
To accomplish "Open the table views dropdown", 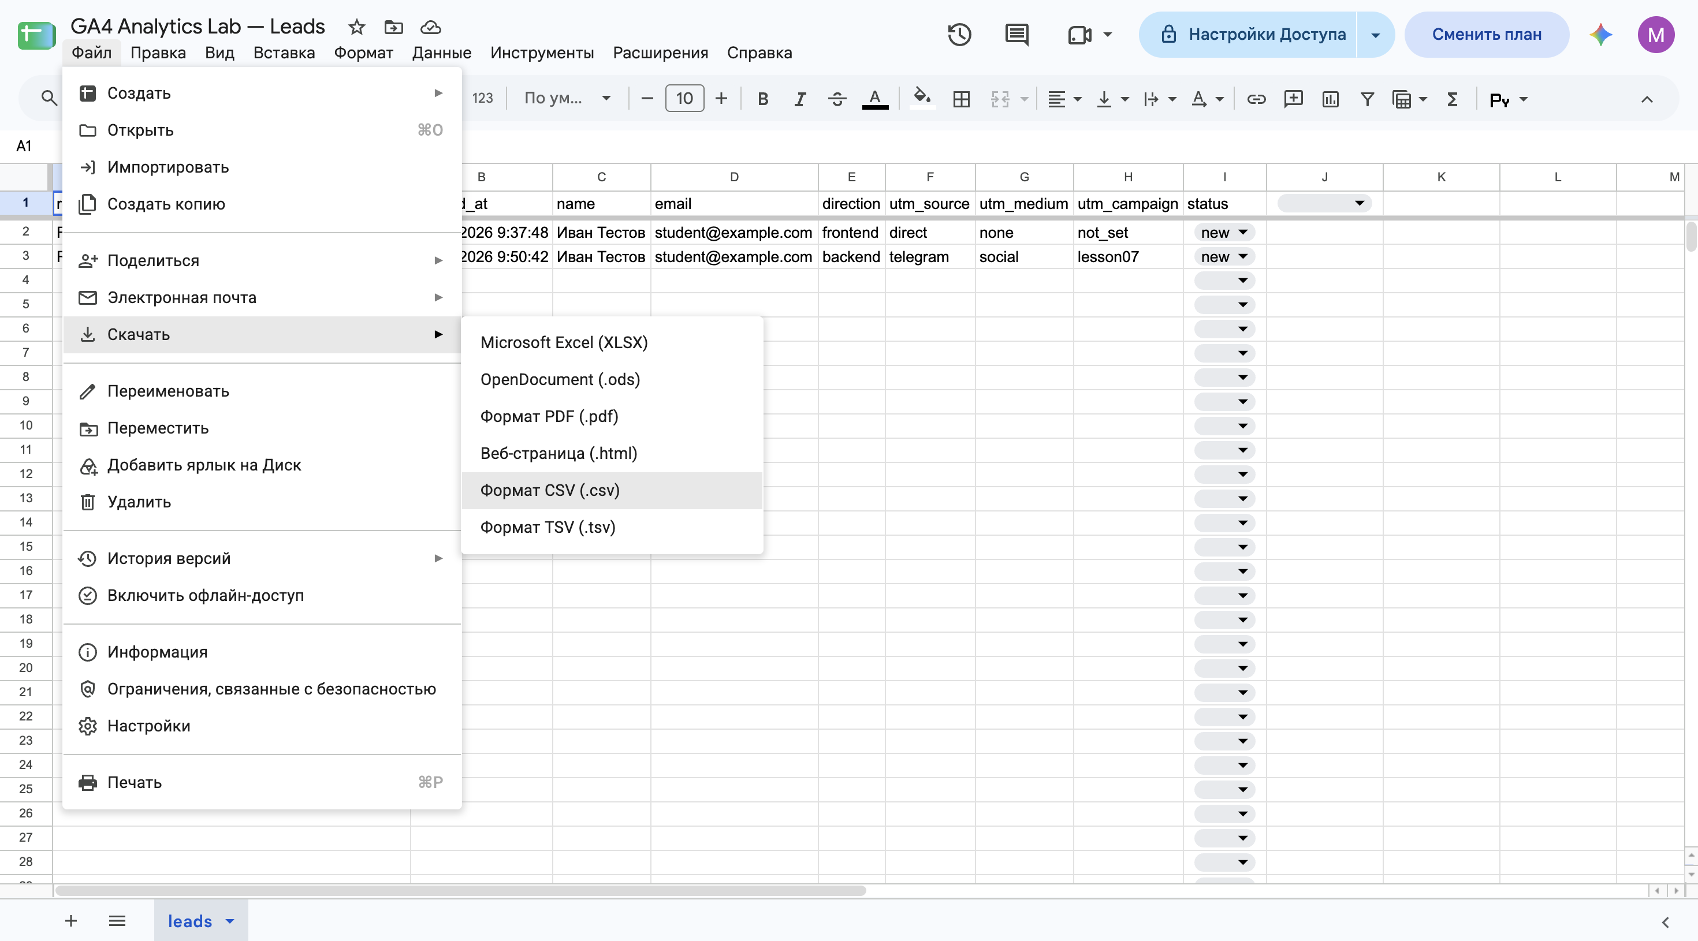I will [1409, 99].
